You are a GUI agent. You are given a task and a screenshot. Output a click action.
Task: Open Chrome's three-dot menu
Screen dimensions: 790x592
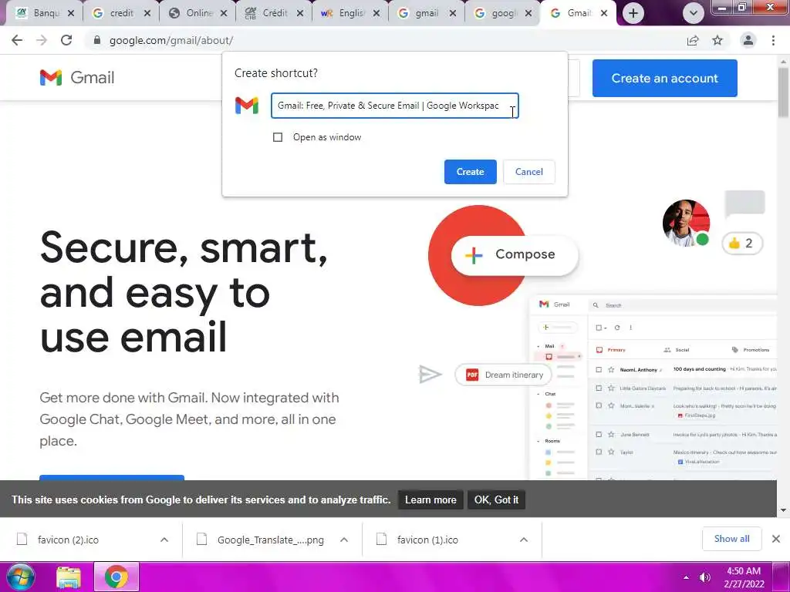click(x=773, y=40)
